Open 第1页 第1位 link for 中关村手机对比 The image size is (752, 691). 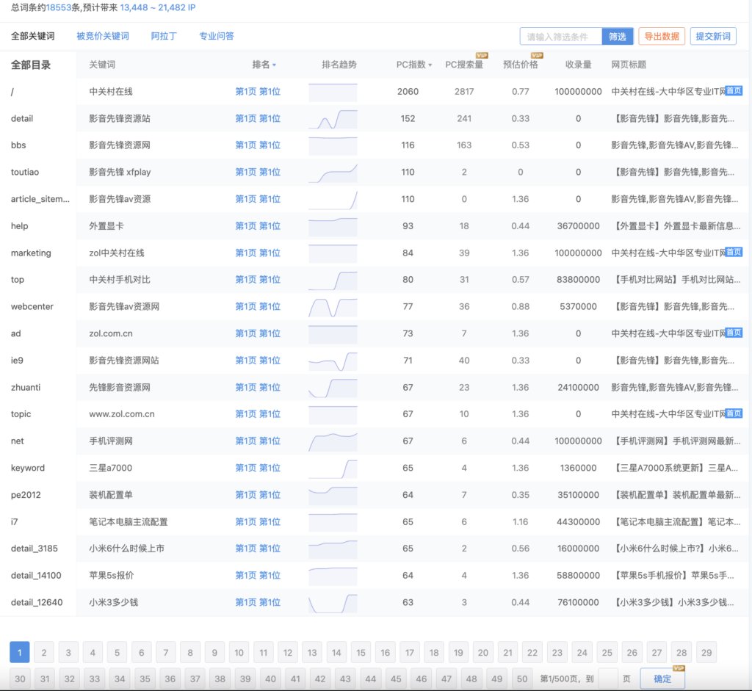258,280
